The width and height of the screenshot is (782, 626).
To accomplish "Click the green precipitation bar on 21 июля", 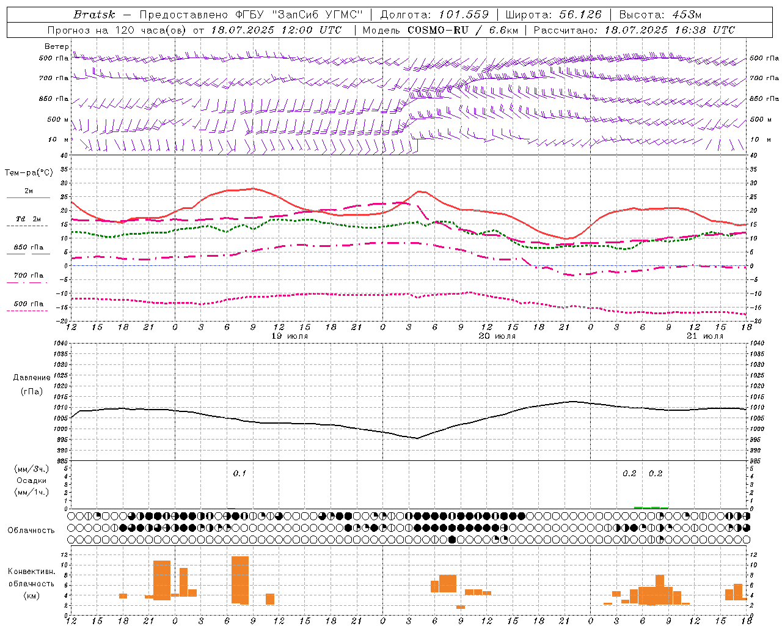I will click(651, 507).
